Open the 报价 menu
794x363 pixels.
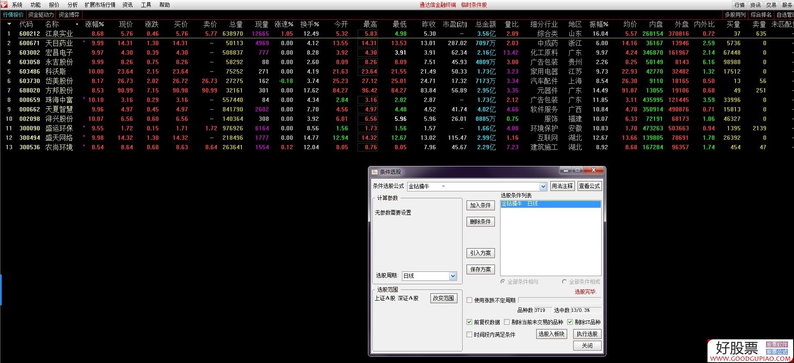(x=54, y=5)
